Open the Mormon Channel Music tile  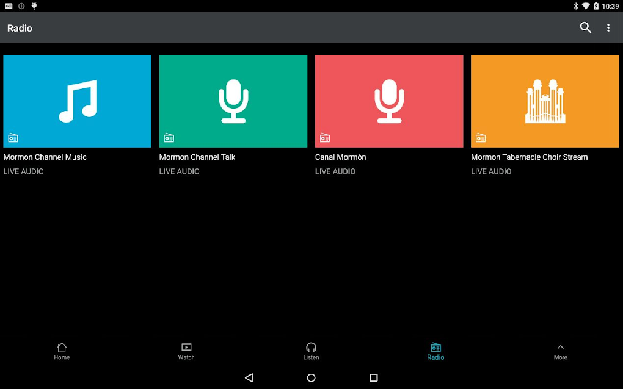[x=77, y=101]
